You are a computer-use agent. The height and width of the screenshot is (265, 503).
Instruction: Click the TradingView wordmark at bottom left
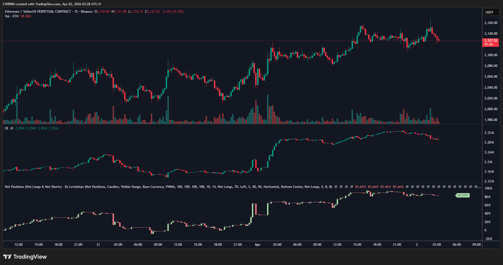[30, 257]
